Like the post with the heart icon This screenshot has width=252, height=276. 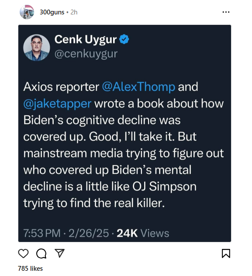[23, 253]
